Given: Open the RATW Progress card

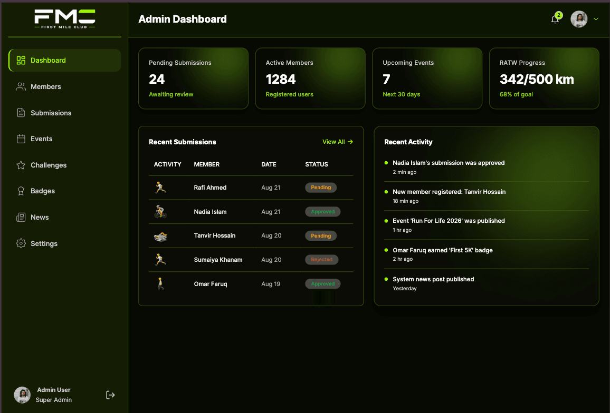Looking at the screenshot, I should pos(544,78).
